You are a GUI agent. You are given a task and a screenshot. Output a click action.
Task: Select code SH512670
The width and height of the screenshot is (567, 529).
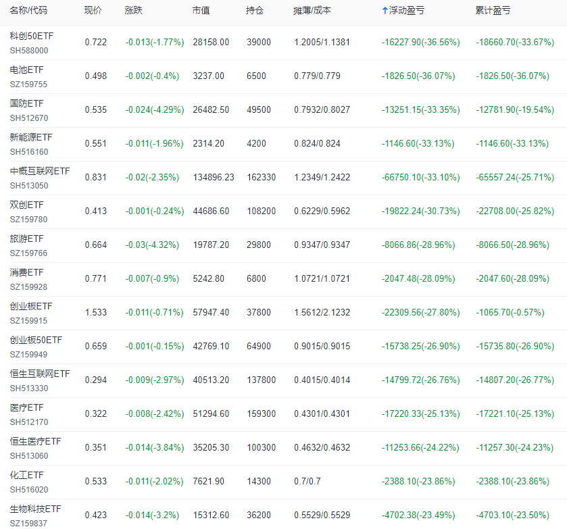tap(29, 118)
